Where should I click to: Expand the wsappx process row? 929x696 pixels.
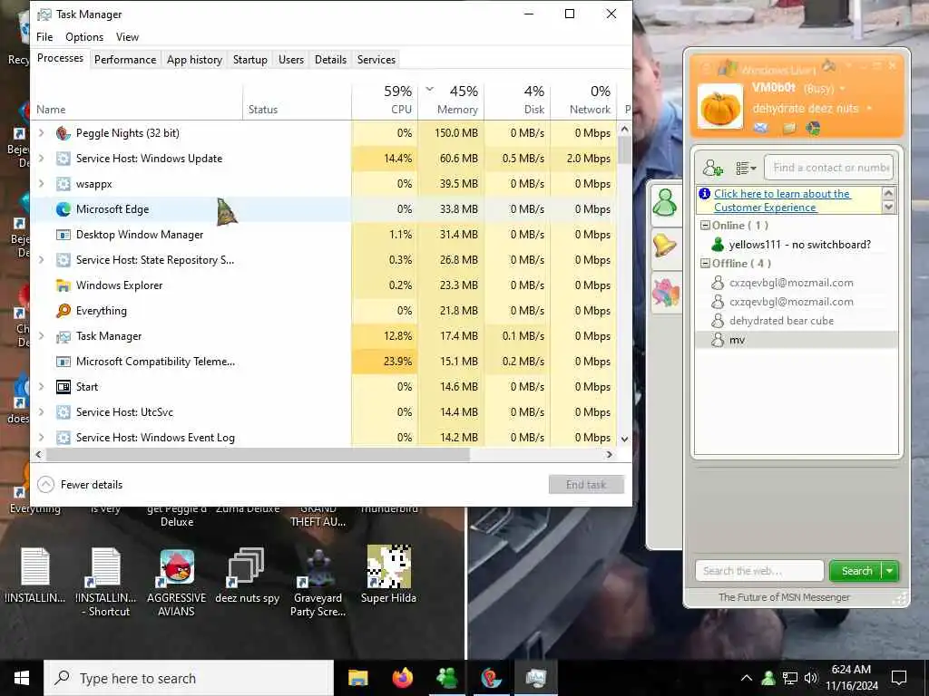click(42, 183)
